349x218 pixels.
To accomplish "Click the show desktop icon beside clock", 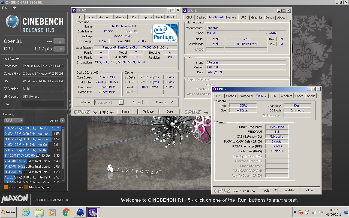I will [x=346, y=212].
